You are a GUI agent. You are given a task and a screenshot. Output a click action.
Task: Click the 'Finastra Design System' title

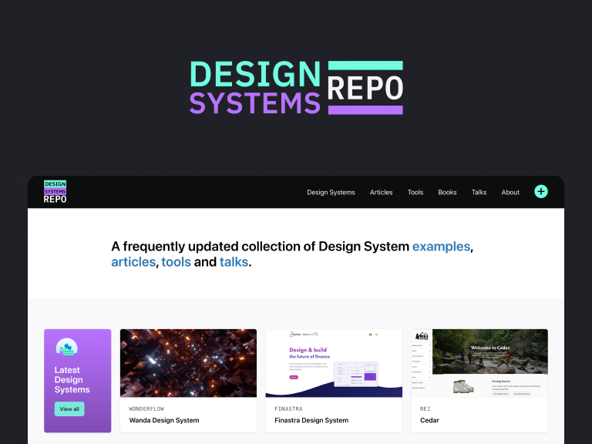[x=311, y=420]
